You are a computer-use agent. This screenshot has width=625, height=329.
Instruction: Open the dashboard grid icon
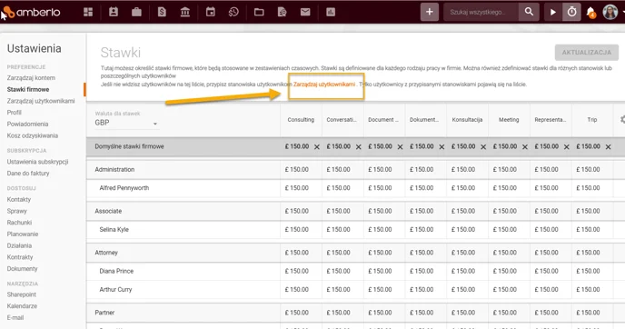(x=88, y=12)
